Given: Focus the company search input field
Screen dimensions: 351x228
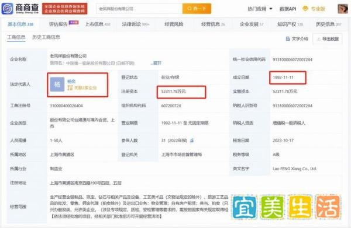Looking at the screenshot, I should click(139, 9).
